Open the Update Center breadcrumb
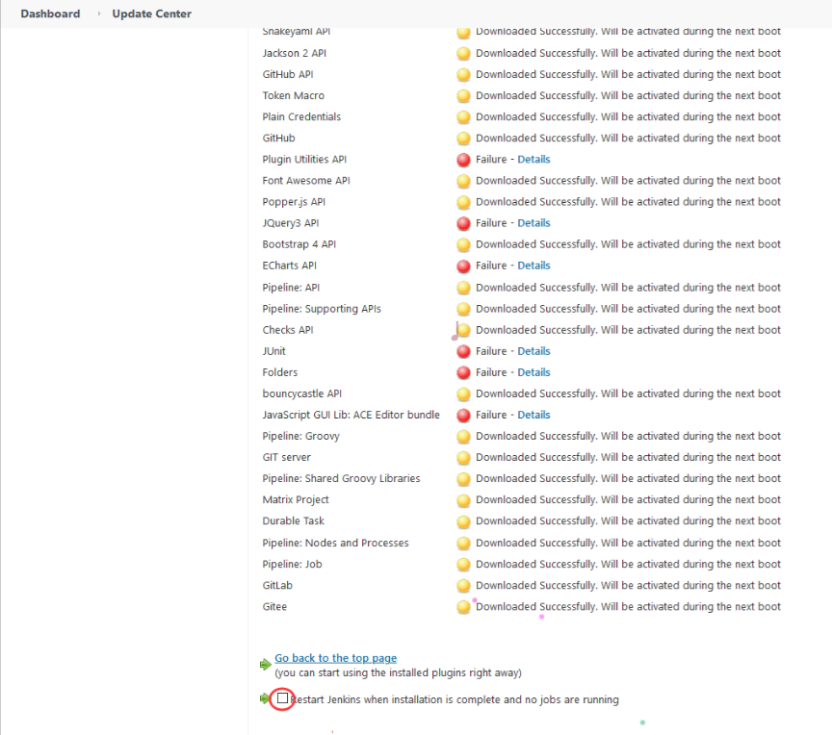 (x=152, y=13)
